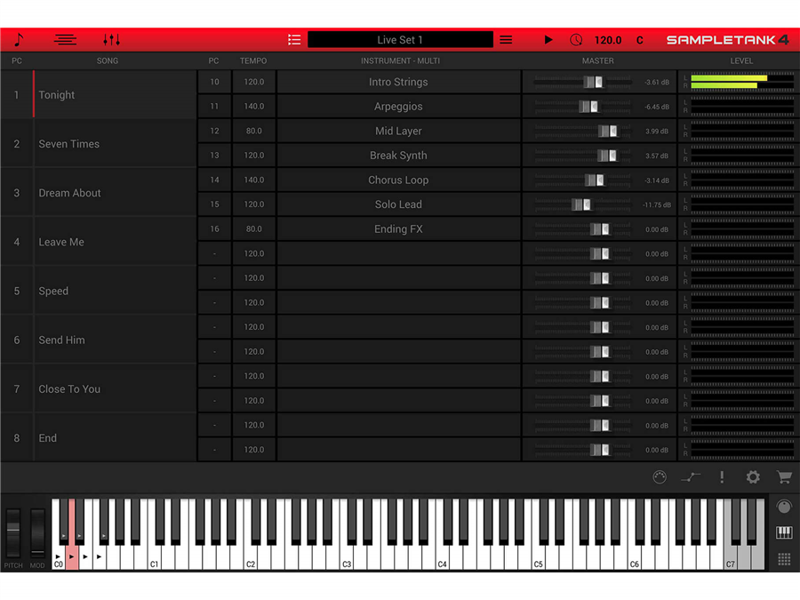
Task: Click the Arpeggios master volume slider
Action: [x=588, y=107]
